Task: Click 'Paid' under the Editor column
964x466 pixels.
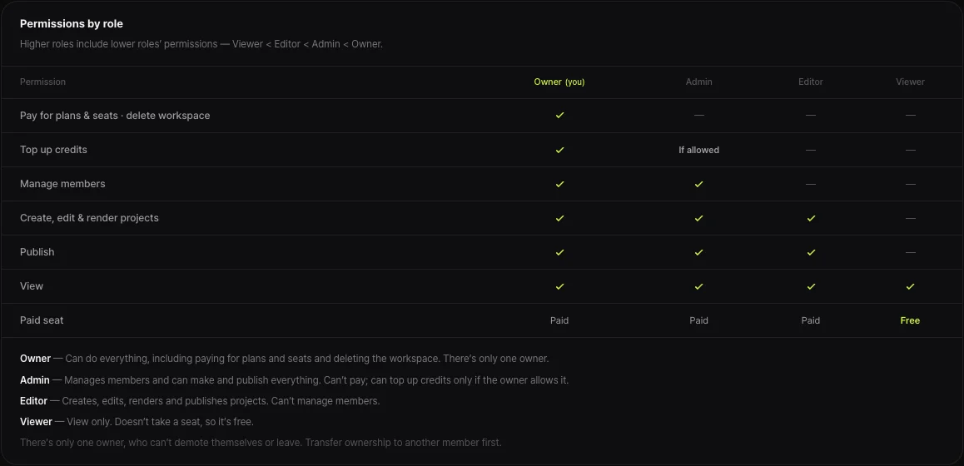Action: 811,320
